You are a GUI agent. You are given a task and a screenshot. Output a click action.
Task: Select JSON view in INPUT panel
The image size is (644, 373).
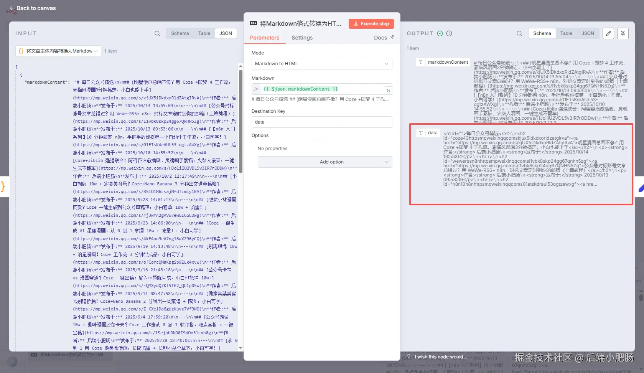226,33
